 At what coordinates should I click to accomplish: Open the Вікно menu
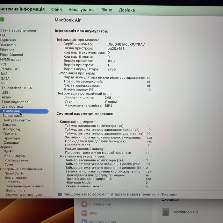coord(107,10)
